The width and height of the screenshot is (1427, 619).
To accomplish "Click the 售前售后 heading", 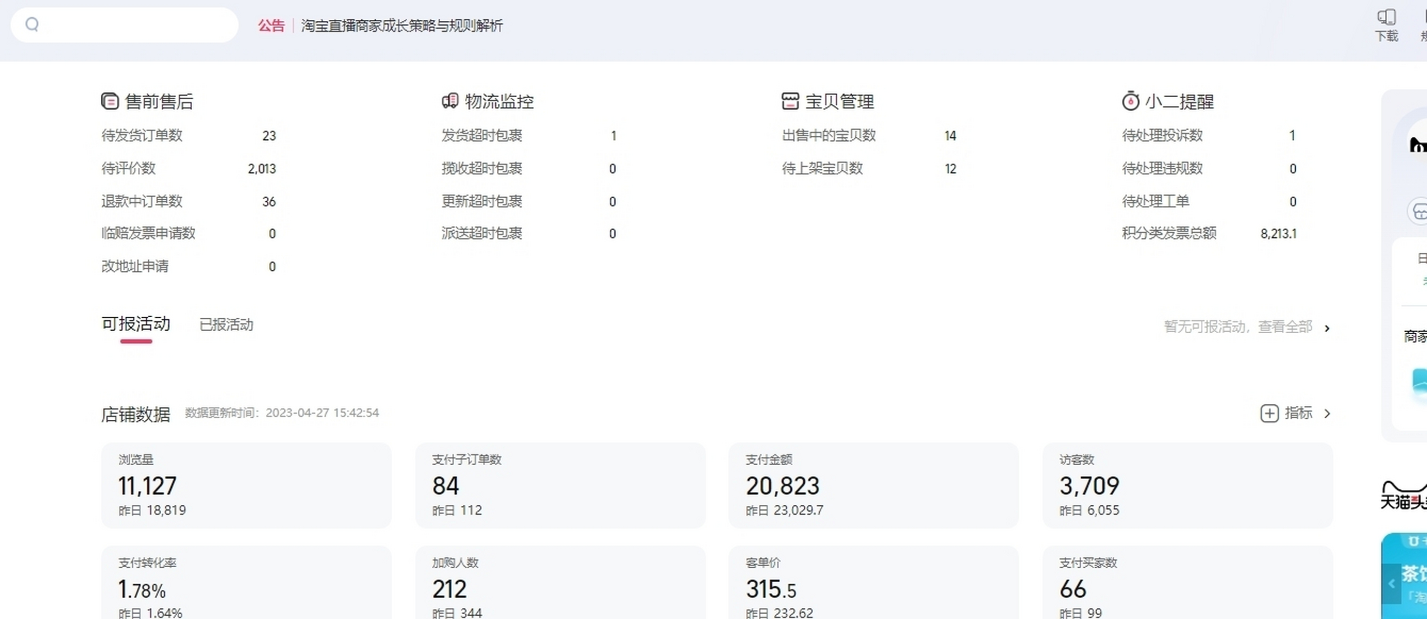I will pyautogui.click(x=159, y=101).
